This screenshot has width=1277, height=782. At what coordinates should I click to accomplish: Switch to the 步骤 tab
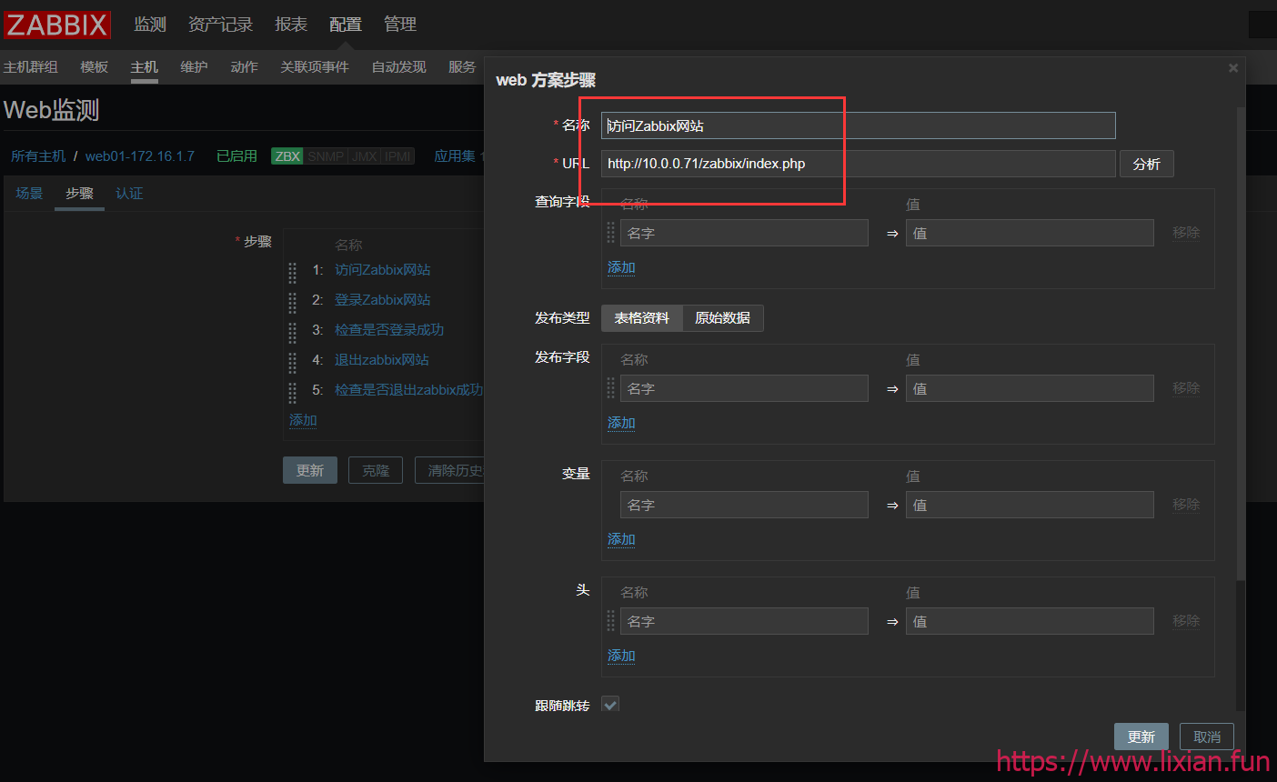(79, 193)
